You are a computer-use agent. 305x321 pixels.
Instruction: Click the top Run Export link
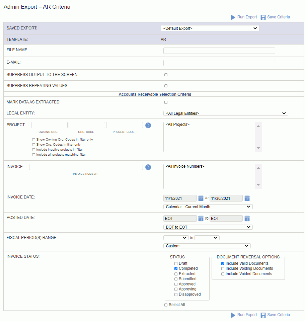(x=247, y=17)
